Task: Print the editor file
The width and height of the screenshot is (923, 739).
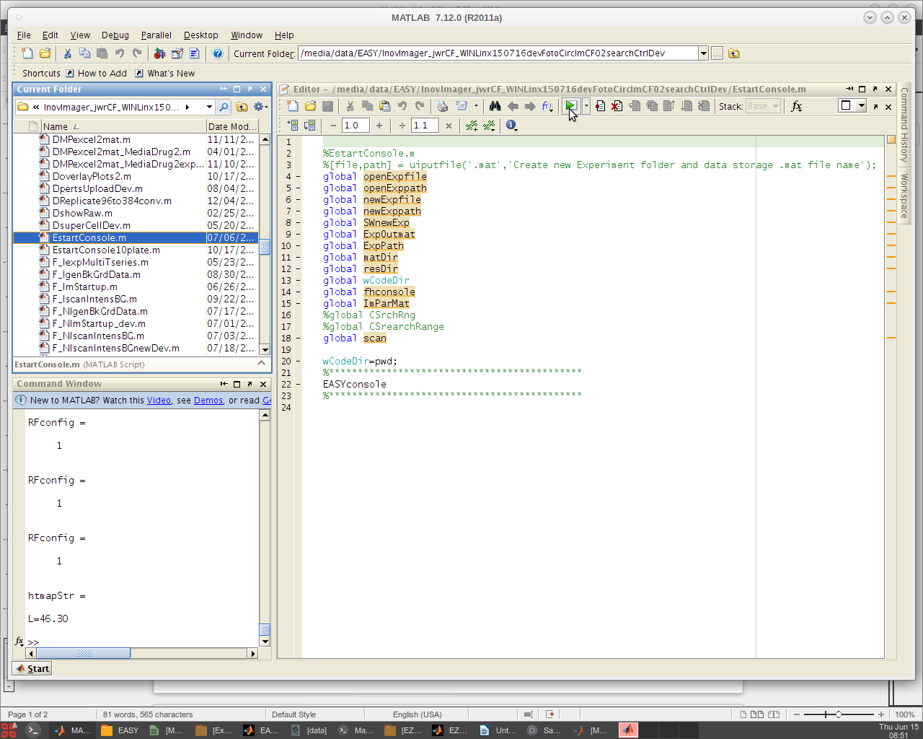Action: click(442, 106)
